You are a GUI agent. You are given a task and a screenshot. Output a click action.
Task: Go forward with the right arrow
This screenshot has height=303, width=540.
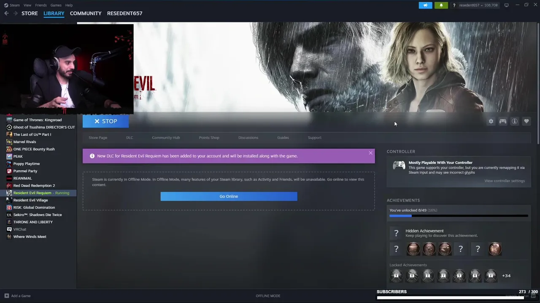(16, 13)
